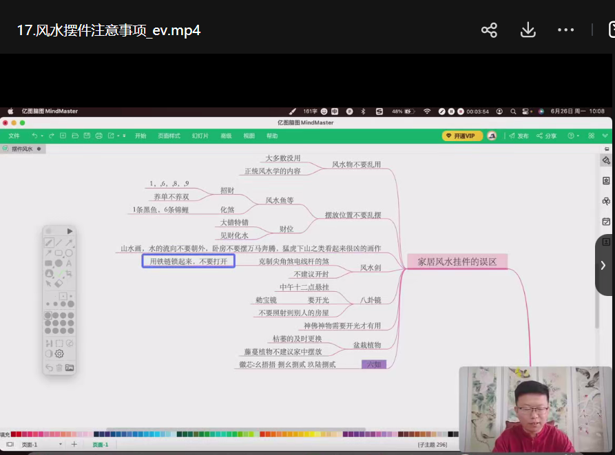The width and height of the screenshot is (615, 455).
Task: Share the video with the share icon
Action: (489, 30)
